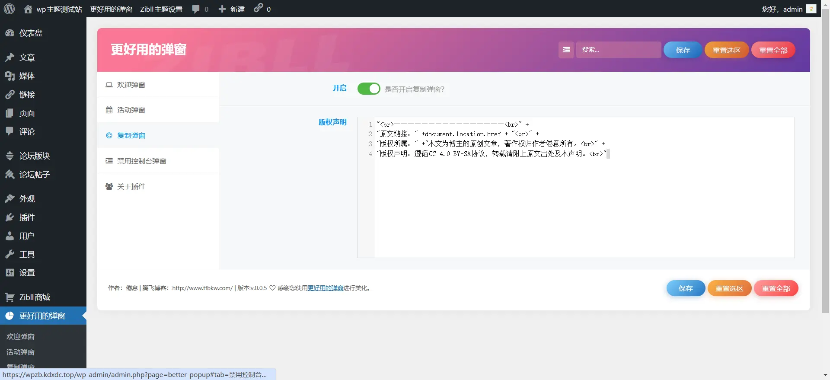Screen dimensions: 830x380
Task: Click the chain link icon in admin bar
Action: point(258,8)
